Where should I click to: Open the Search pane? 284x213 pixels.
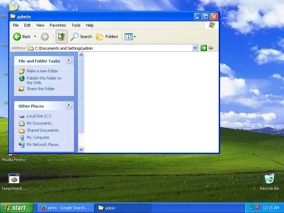pos(81,37)
